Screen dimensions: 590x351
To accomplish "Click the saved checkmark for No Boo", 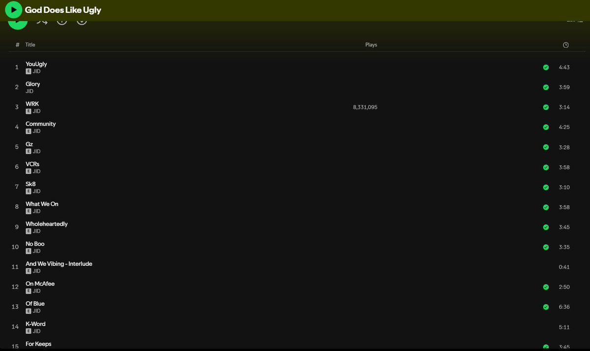I will click(x=546, y=247).
